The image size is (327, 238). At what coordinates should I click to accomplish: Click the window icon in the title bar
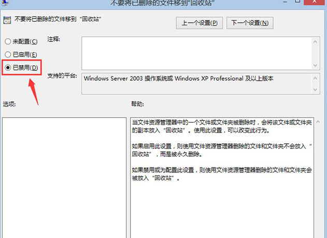(x=5, y=3)
